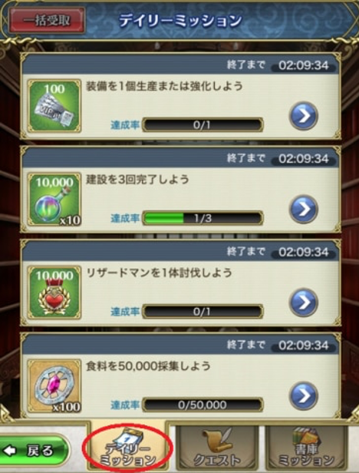The image size is (359, 473).
Task: Open arrow for リザードマン討伐 mission
Action: point(304,303)
